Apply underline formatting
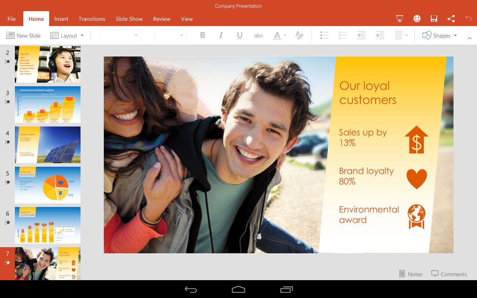 239,35
